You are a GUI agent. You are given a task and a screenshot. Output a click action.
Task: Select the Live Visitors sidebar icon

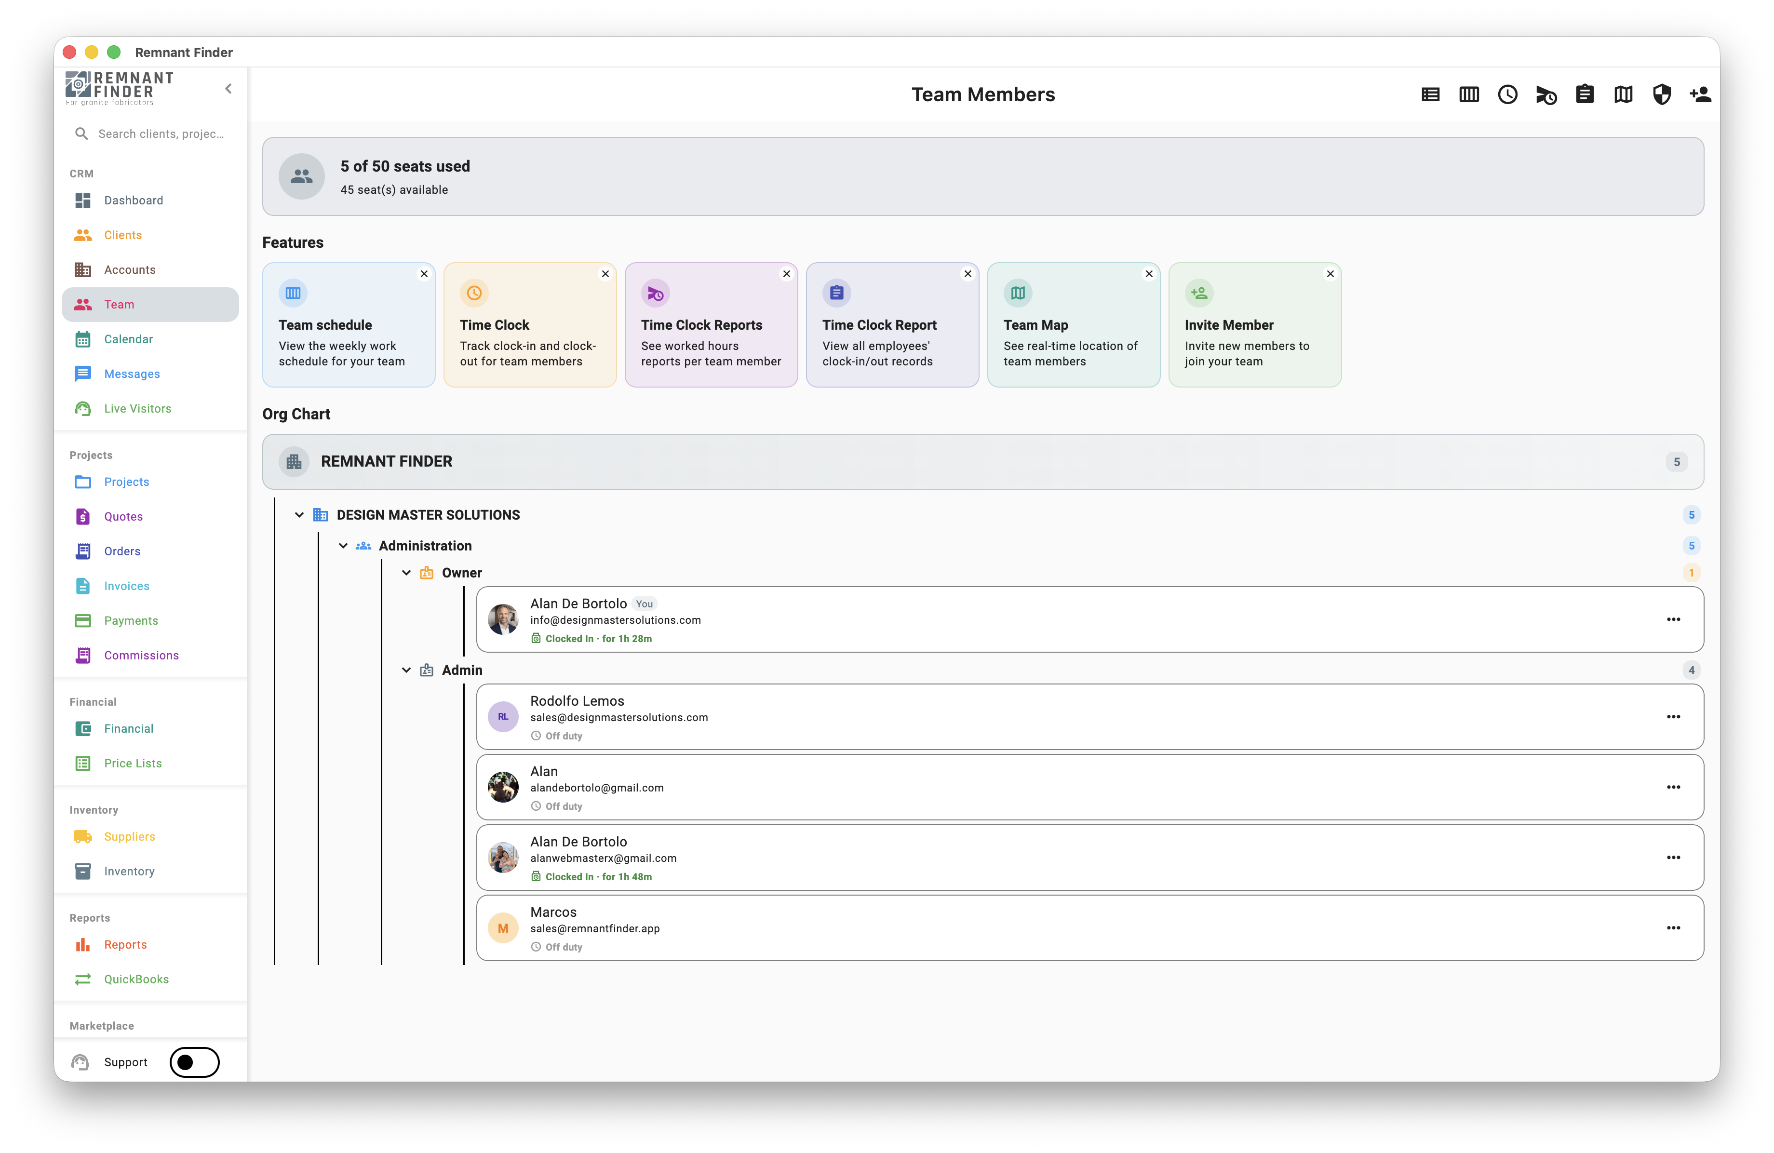coord(83,408)
